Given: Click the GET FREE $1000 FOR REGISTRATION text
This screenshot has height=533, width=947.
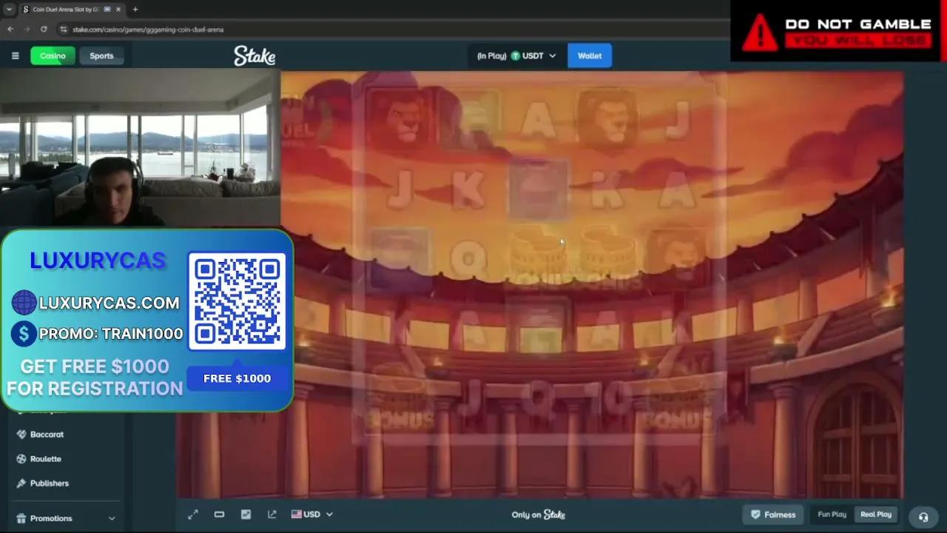Looking at the screenshot, I should (95, 378).
